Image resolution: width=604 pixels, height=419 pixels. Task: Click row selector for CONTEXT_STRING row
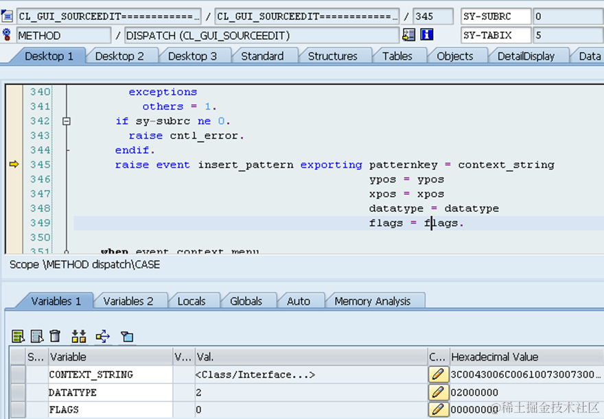click(x=18, y=374)
